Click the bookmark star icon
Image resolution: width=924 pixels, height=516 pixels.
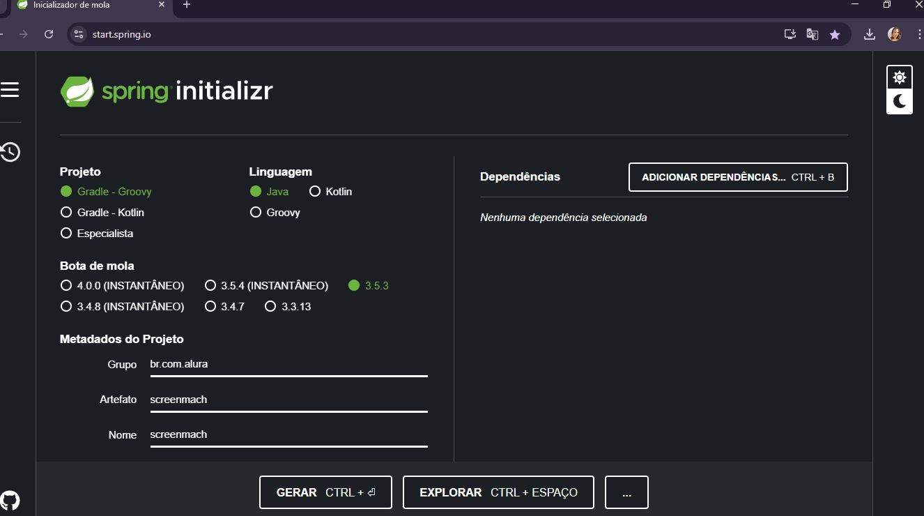[x=835, y=34]
